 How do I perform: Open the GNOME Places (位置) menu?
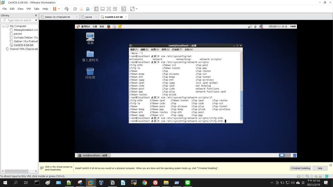[x=95, y=27]
